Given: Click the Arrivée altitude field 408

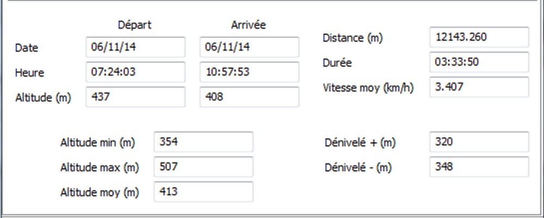Looking at the screenshot, I should tap(249, 97).
